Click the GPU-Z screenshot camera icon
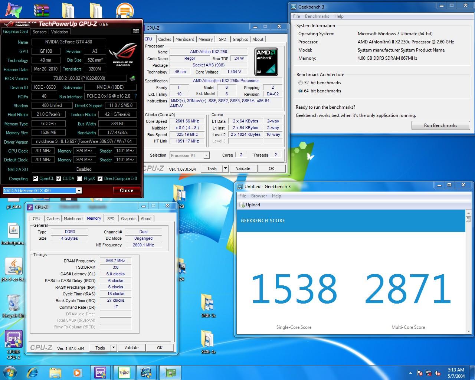The width and height of the screenshot is (475, 380). click(x=136, y=31)
